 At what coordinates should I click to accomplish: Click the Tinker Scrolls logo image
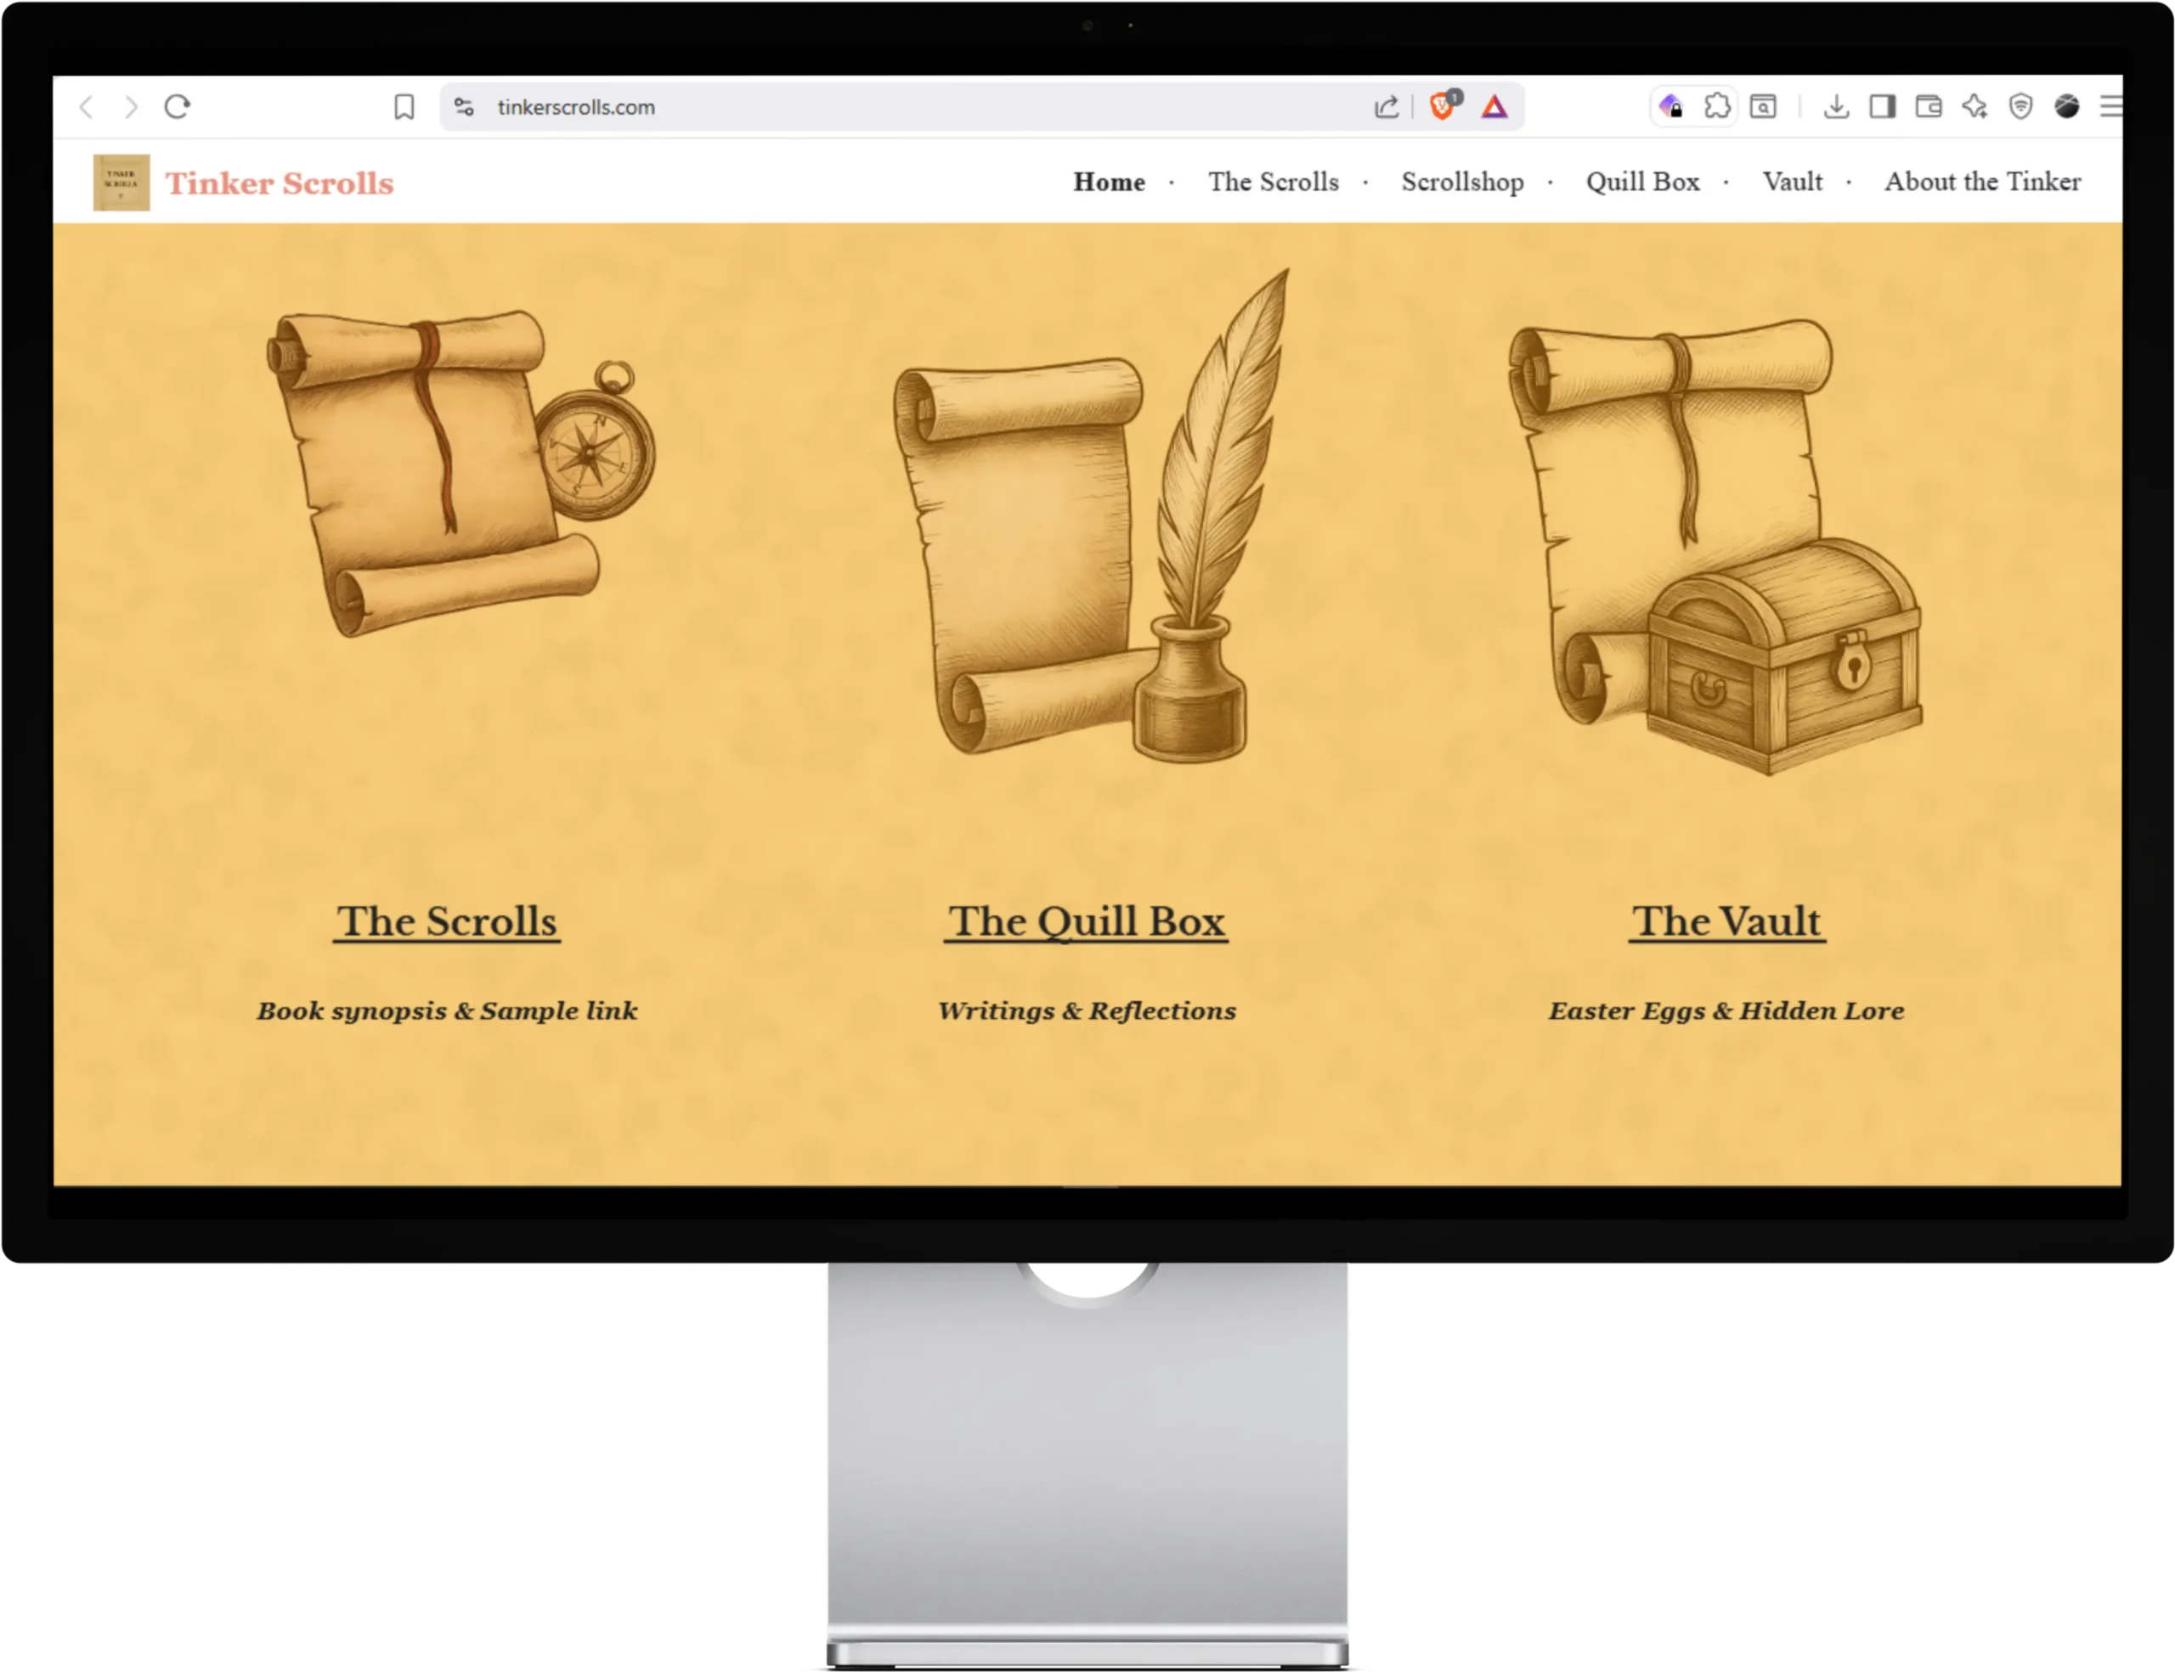[121, 182]
